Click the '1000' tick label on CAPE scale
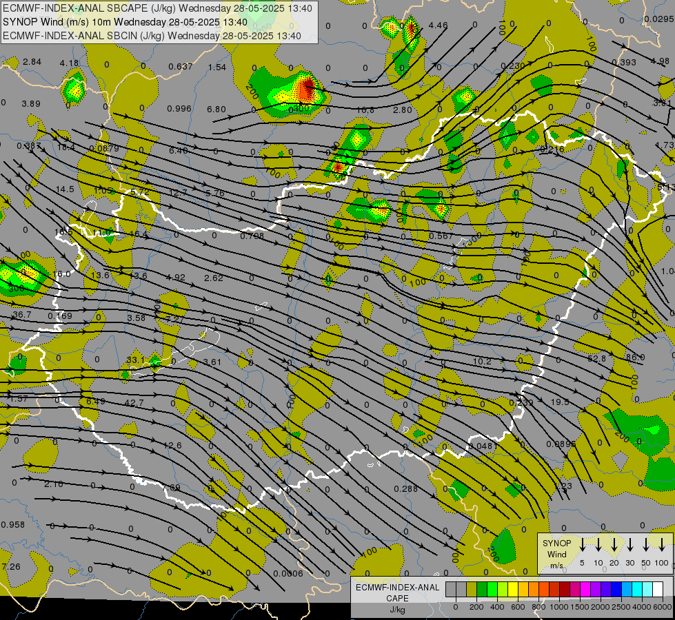The height and width of the screenshot is (620, 675). [x=559, y=607]
